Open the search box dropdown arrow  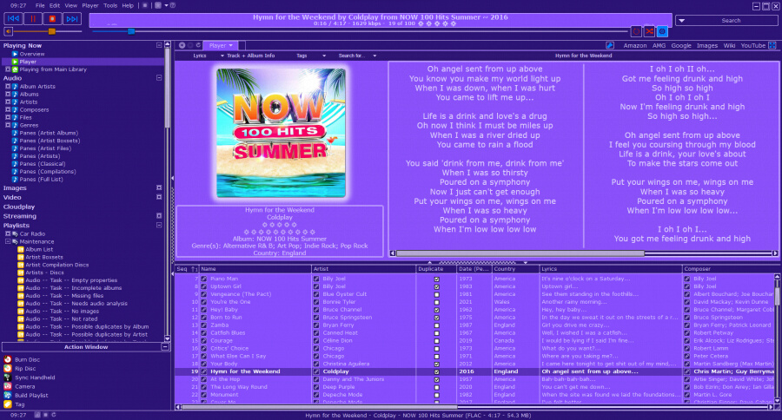682,21
